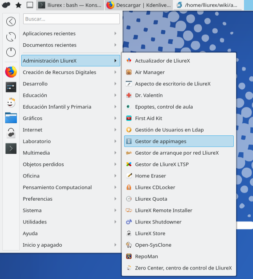Click the application launcher icon in the top panel

tap(6, 5)
